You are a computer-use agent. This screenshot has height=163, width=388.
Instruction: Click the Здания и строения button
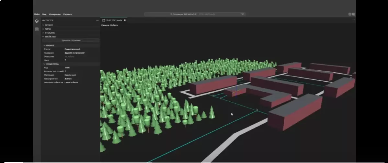pyautogui.click(x=70, y=40)
